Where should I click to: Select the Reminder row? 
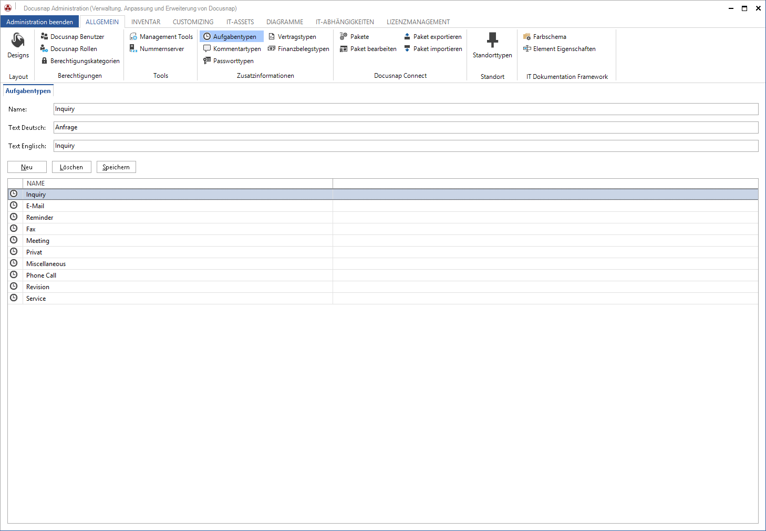pos(383,217)
